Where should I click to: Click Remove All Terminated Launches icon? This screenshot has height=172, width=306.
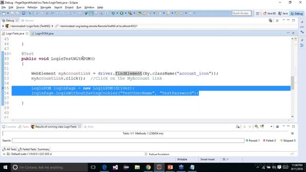271,20
